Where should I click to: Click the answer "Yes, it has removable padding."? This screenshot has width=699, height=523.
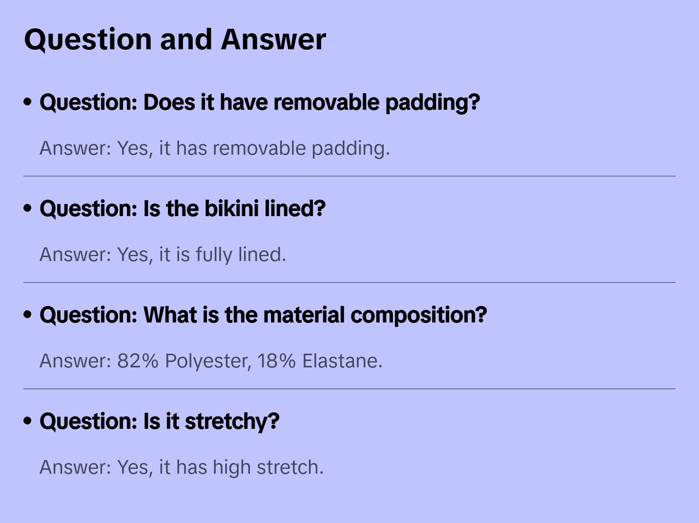pyautogui.click(x=215, y=148)
